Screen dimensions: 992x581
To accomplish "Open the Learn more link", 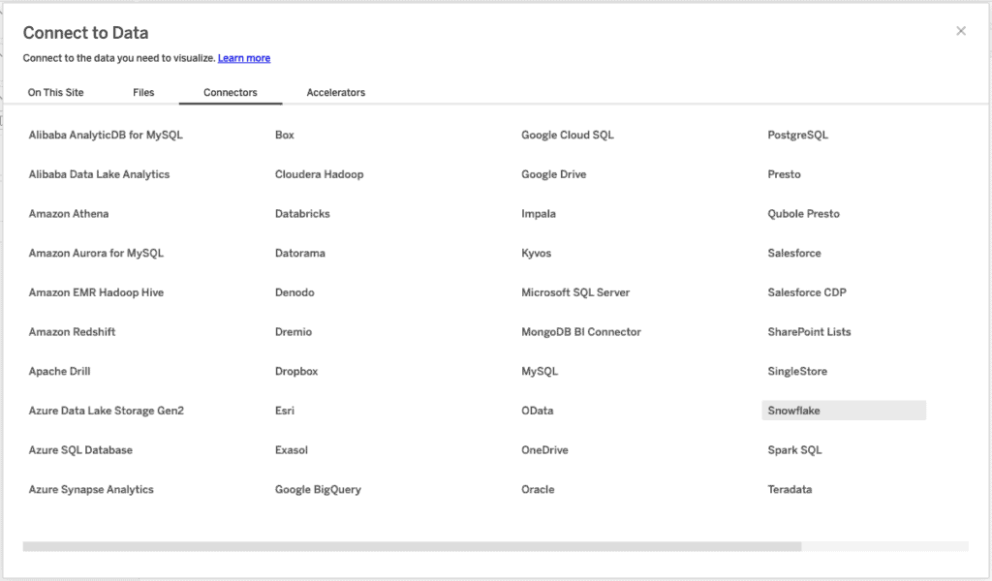I will coord(244,58).
